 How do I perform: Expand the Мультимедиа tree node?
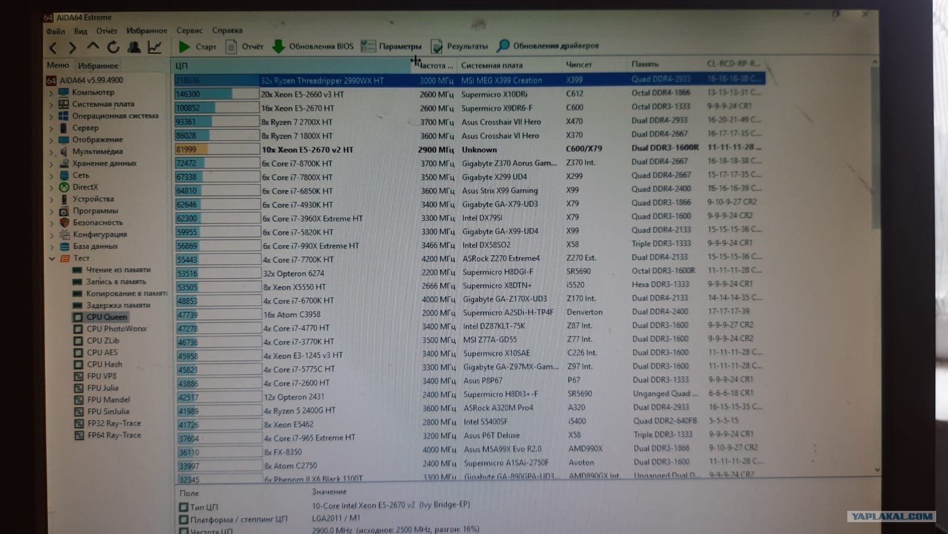click(x=51, y=152)
